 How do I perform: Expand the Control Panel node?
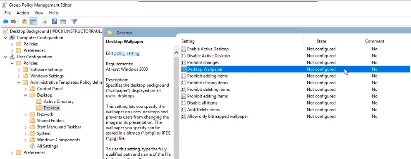point(25,89)
